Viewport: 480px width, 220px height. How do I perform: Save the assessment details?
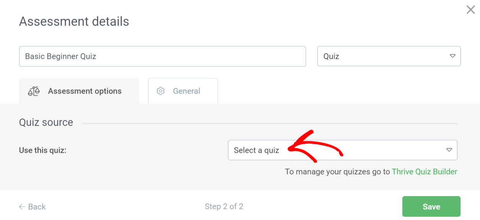click(x=431, y=207)
